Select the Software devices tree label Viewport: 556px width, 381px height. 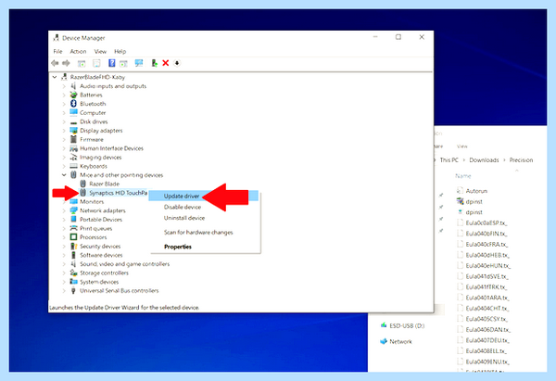point(101,255)
